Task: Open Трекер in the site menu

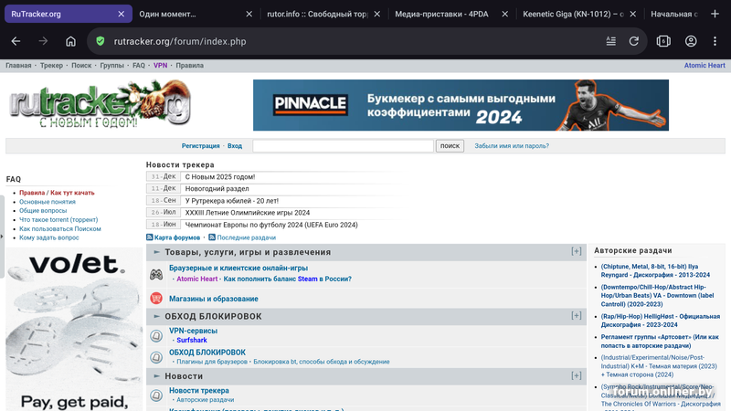Action: [x=51, y=65]
